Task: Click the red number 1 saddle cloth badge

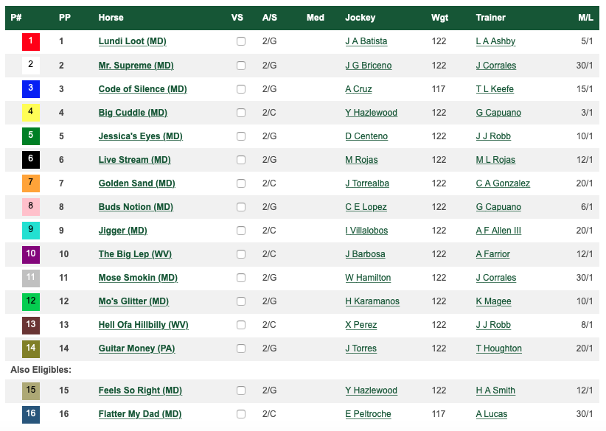Action: click(x=31, y=41)
